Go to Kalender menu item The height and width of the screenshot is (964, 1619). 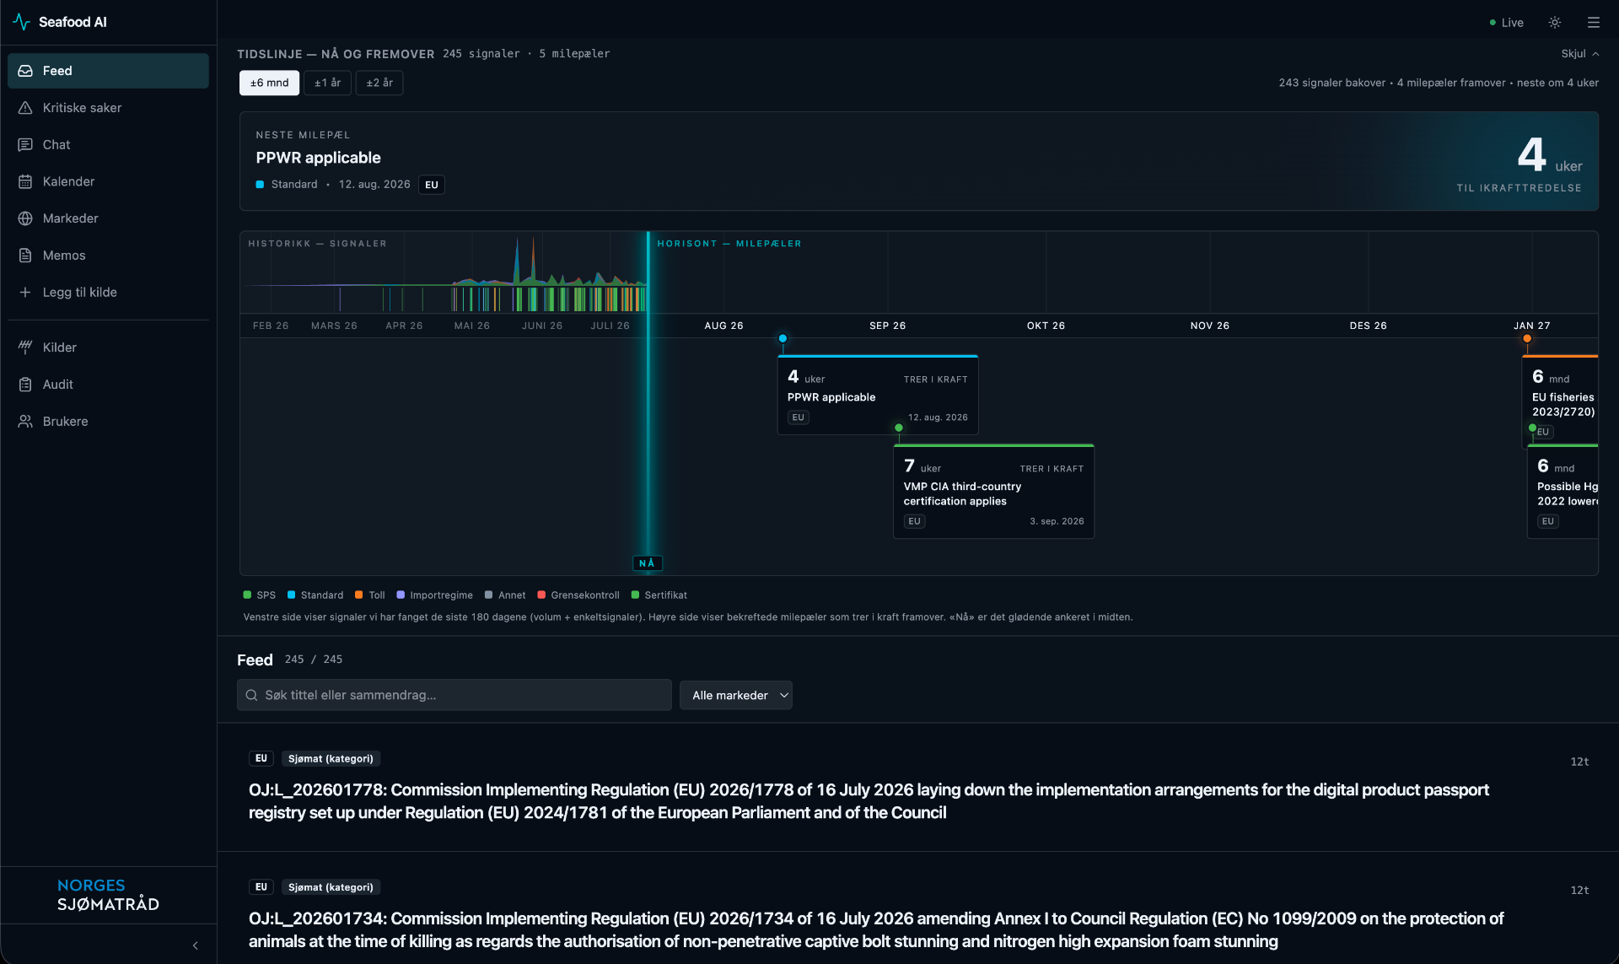point(108,181)
